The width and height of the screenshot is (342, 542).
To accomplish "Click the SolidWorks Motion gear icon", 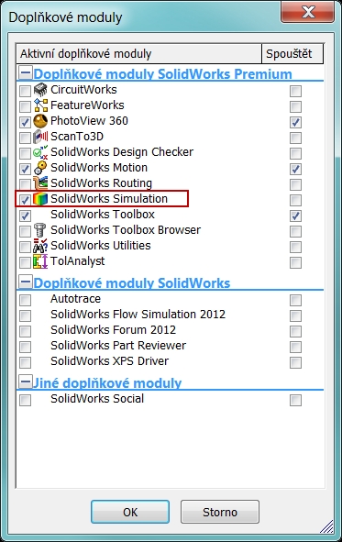I will [x=40, y=168].
